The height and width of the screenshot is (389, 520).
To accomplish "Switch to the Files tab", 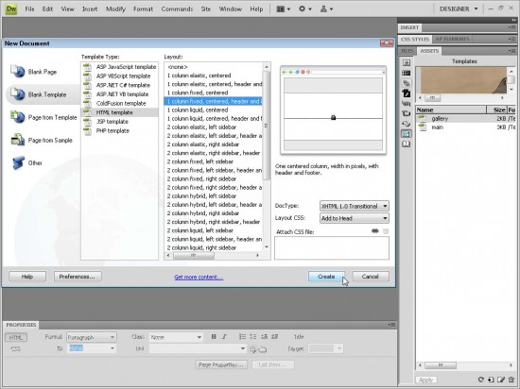I will pyautogui.click(x=407, y=51).
